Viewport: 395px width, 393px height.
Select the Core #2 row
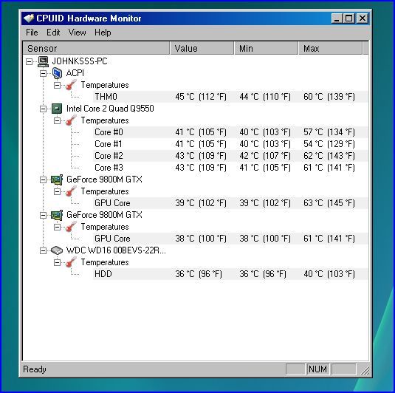point(230,156)
